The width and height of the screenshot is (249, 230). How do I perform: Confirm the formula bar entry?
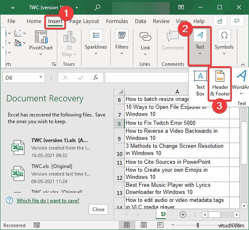pos(81,78)
